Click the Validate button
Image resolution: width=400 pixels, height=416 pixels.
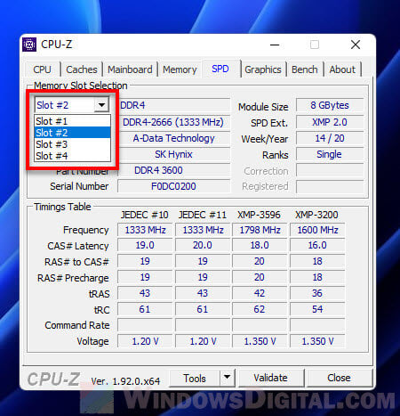click(x=271, y=378)
